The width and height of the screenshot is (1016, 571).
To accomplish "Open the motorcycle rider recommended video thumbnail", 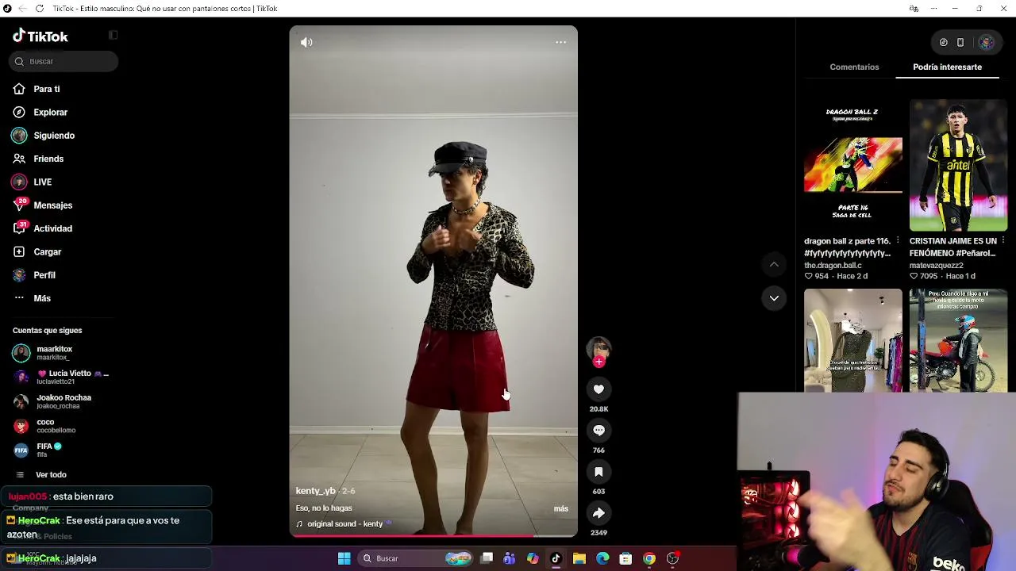I will tap(958, 340).
